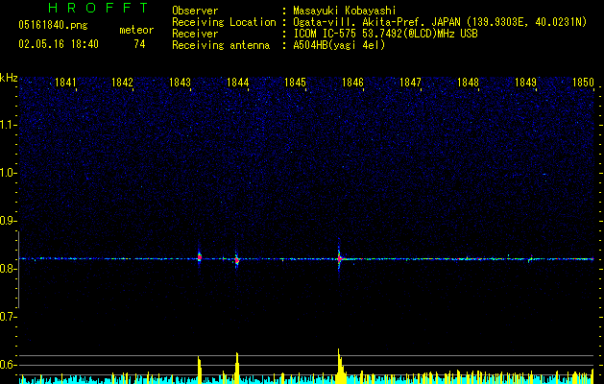This screenshot has width=604, height=384.
Task: Select the ICOM IC-575 receiver text
Action: tap(385, 34)
